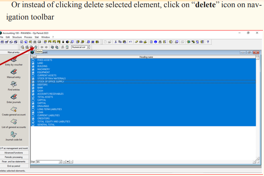Viewport: 264px width, 176px height.
Task: Open Enter journals in sidebar
Action: tap(14, 99)
